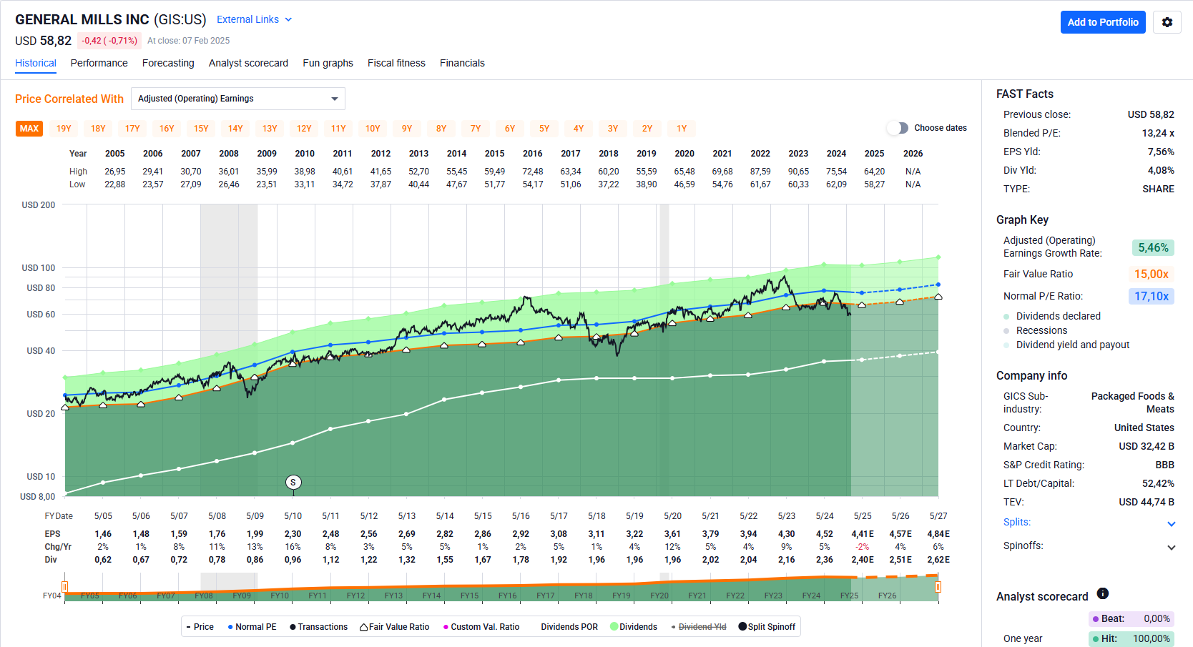Click the split marker S on chart
The image size is (1193, 647).
pos(293,483)
